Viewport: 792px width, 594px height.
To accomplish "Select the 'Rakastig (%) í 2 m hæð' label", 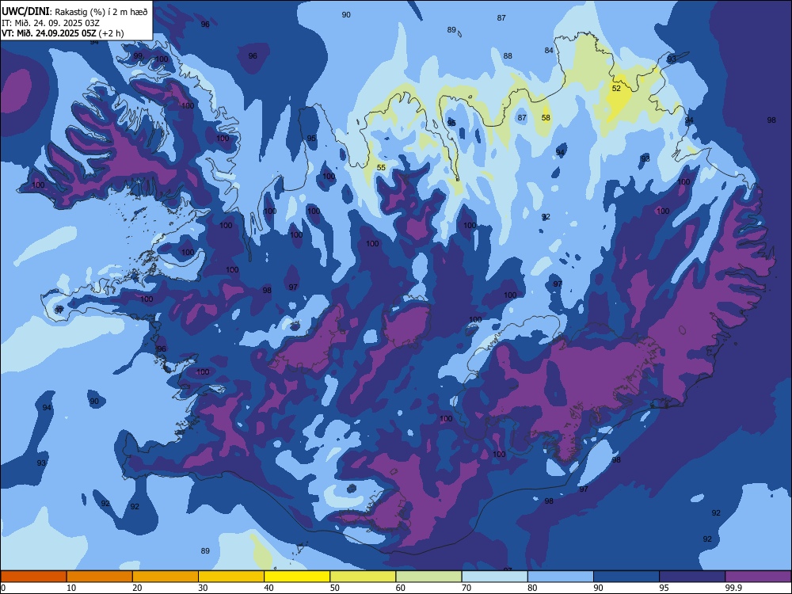I will click(101, 12).
